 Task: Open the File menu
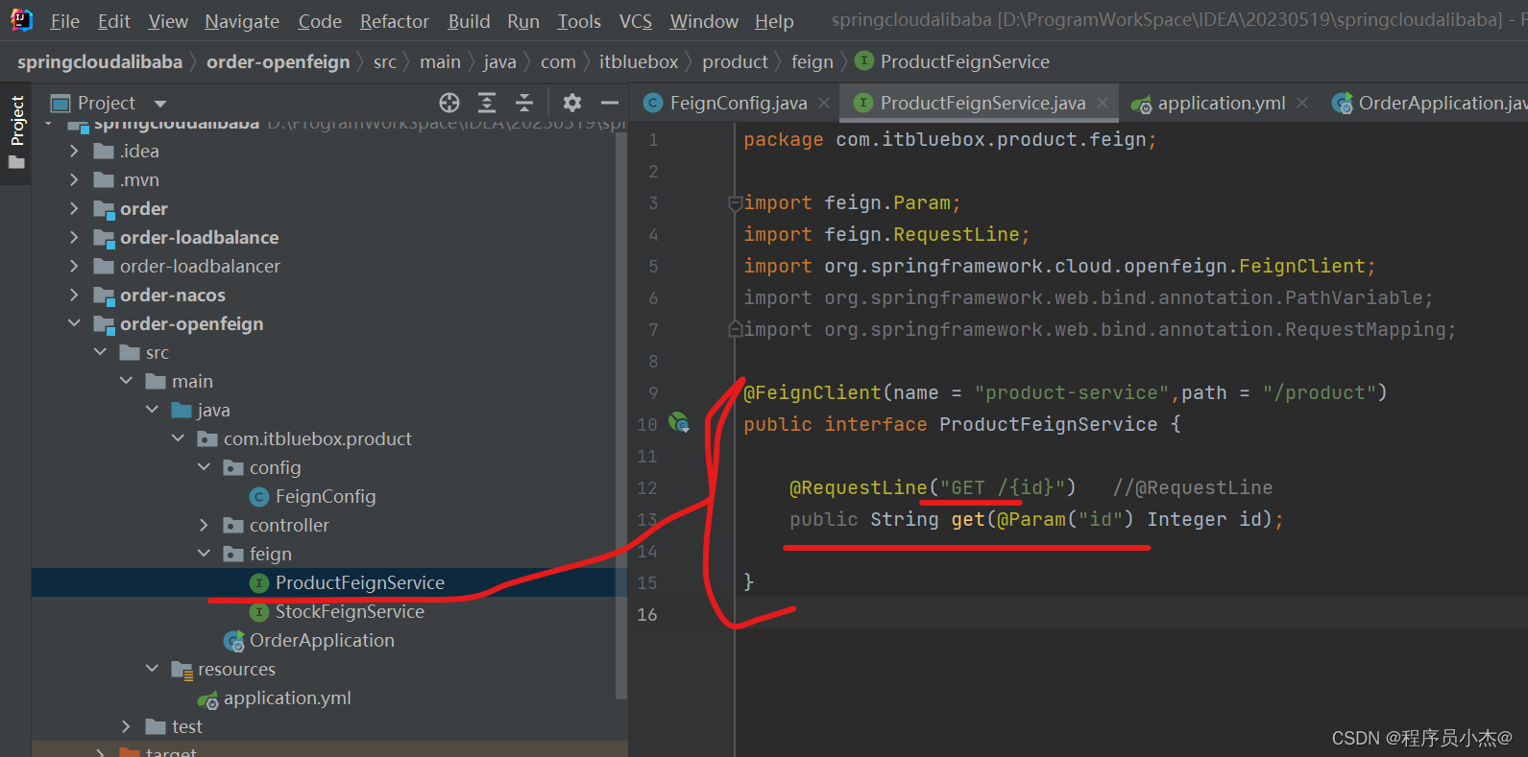[x=64, y=21]
